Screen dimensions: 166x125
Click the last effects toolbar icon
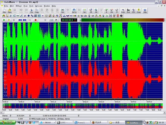pos(121,16)
